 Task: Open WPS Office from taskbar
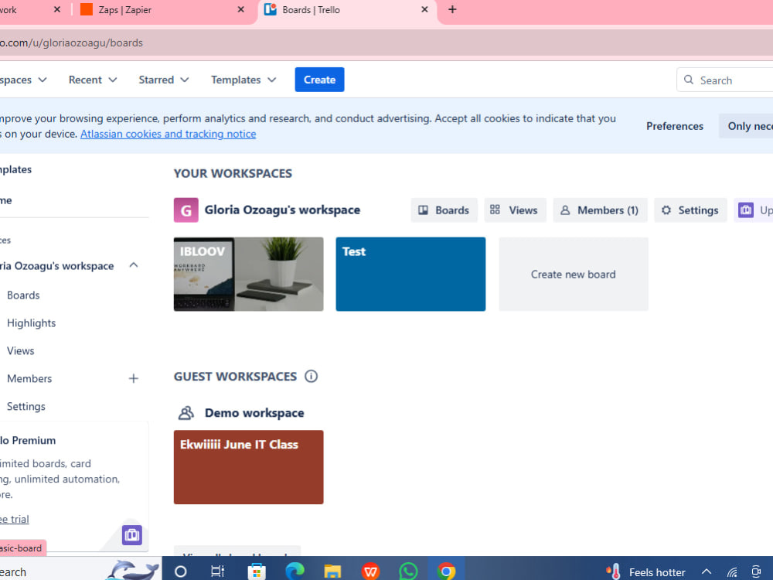point(371,571)
